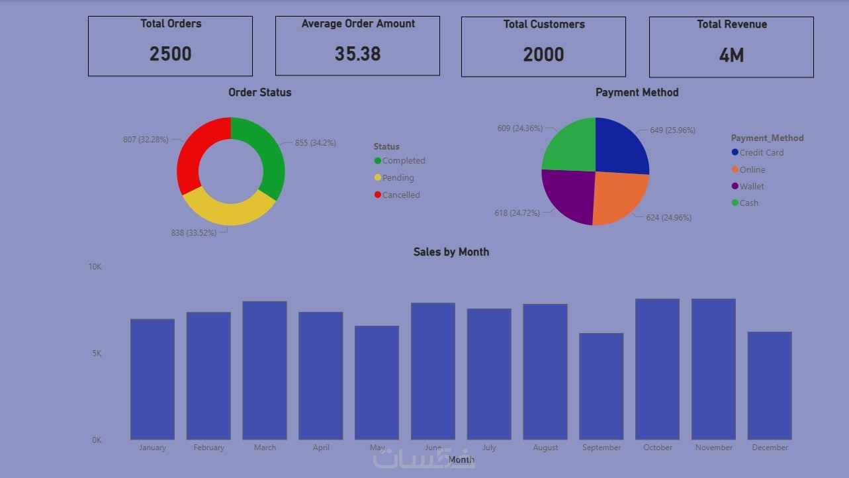The image size is (849, 478).
Task: Click the 618 (24.72%) data label
Action: click(517, 213)
